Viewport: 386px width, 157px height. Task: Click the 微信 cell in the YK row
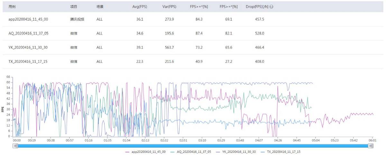(74, 48)
